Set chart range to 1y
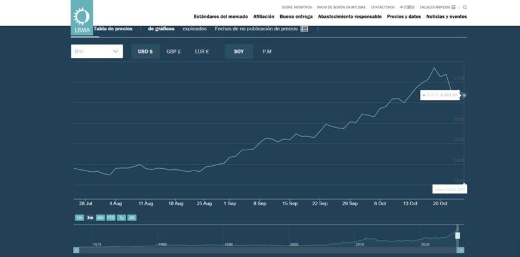Screen dimensions: 520x257 tap(121, 218)
